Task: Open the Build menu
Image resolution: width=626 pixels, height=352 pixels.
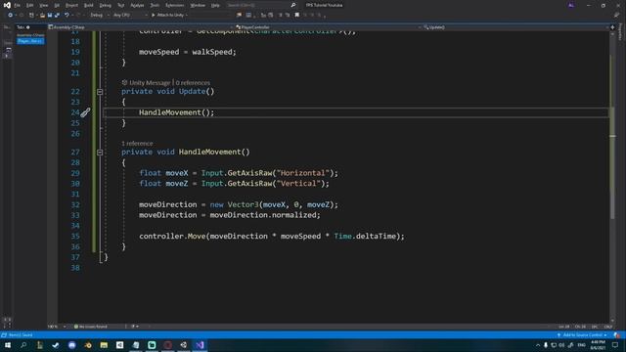Action: (89, 5)
